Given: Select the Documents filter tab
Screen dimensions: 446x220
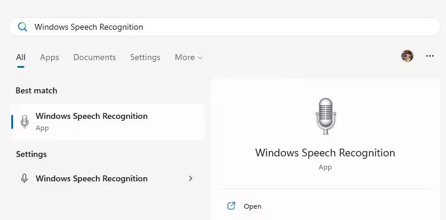Looking at the screenshot, I should click(x=95, y=58).
